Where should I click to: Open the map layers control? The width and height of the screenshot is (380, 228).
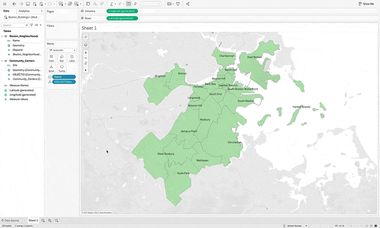point(86,45)
